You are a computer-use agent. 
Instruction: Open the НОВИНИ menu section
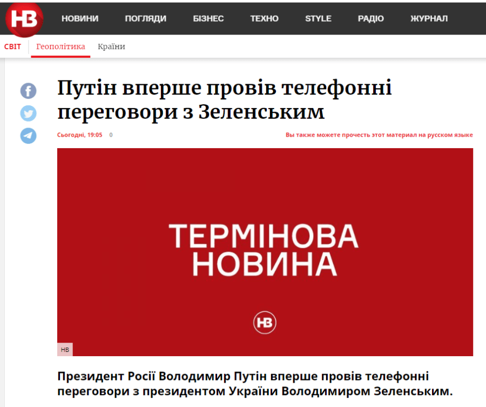pos(79,18)
